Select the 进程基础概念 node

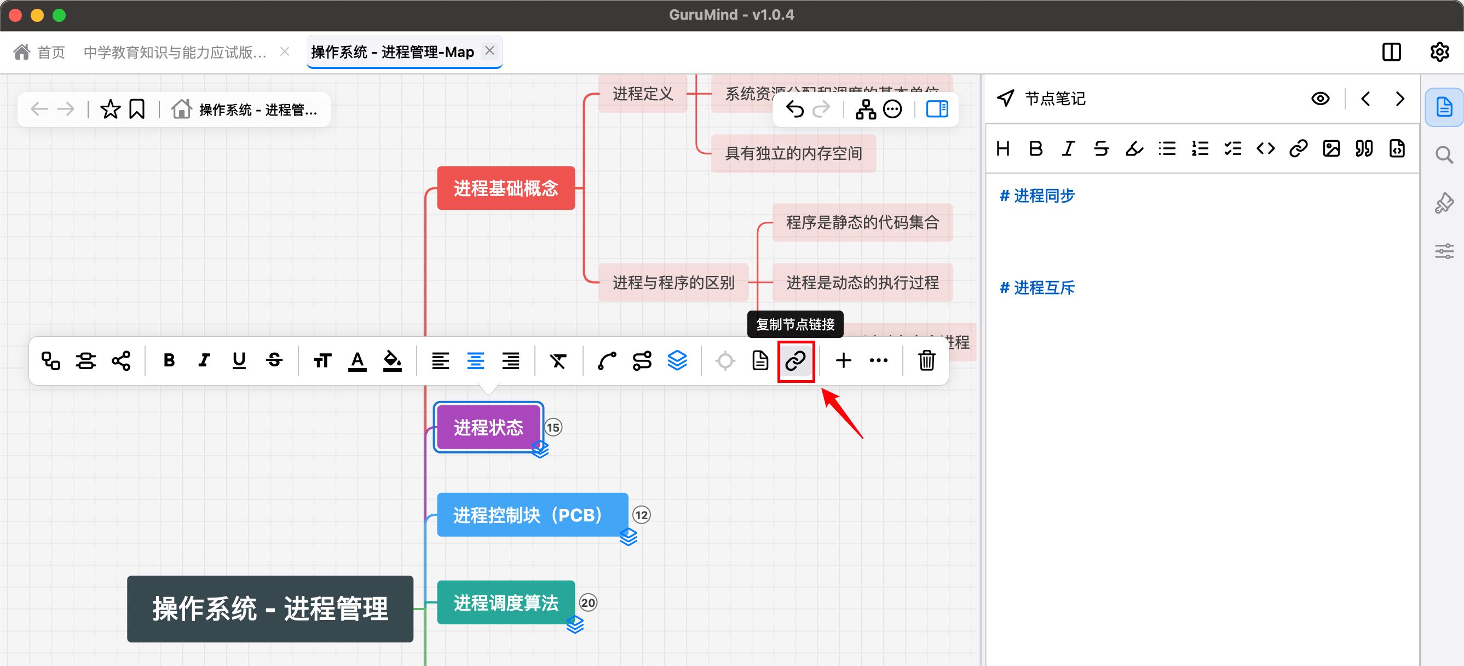coord(505,188)
